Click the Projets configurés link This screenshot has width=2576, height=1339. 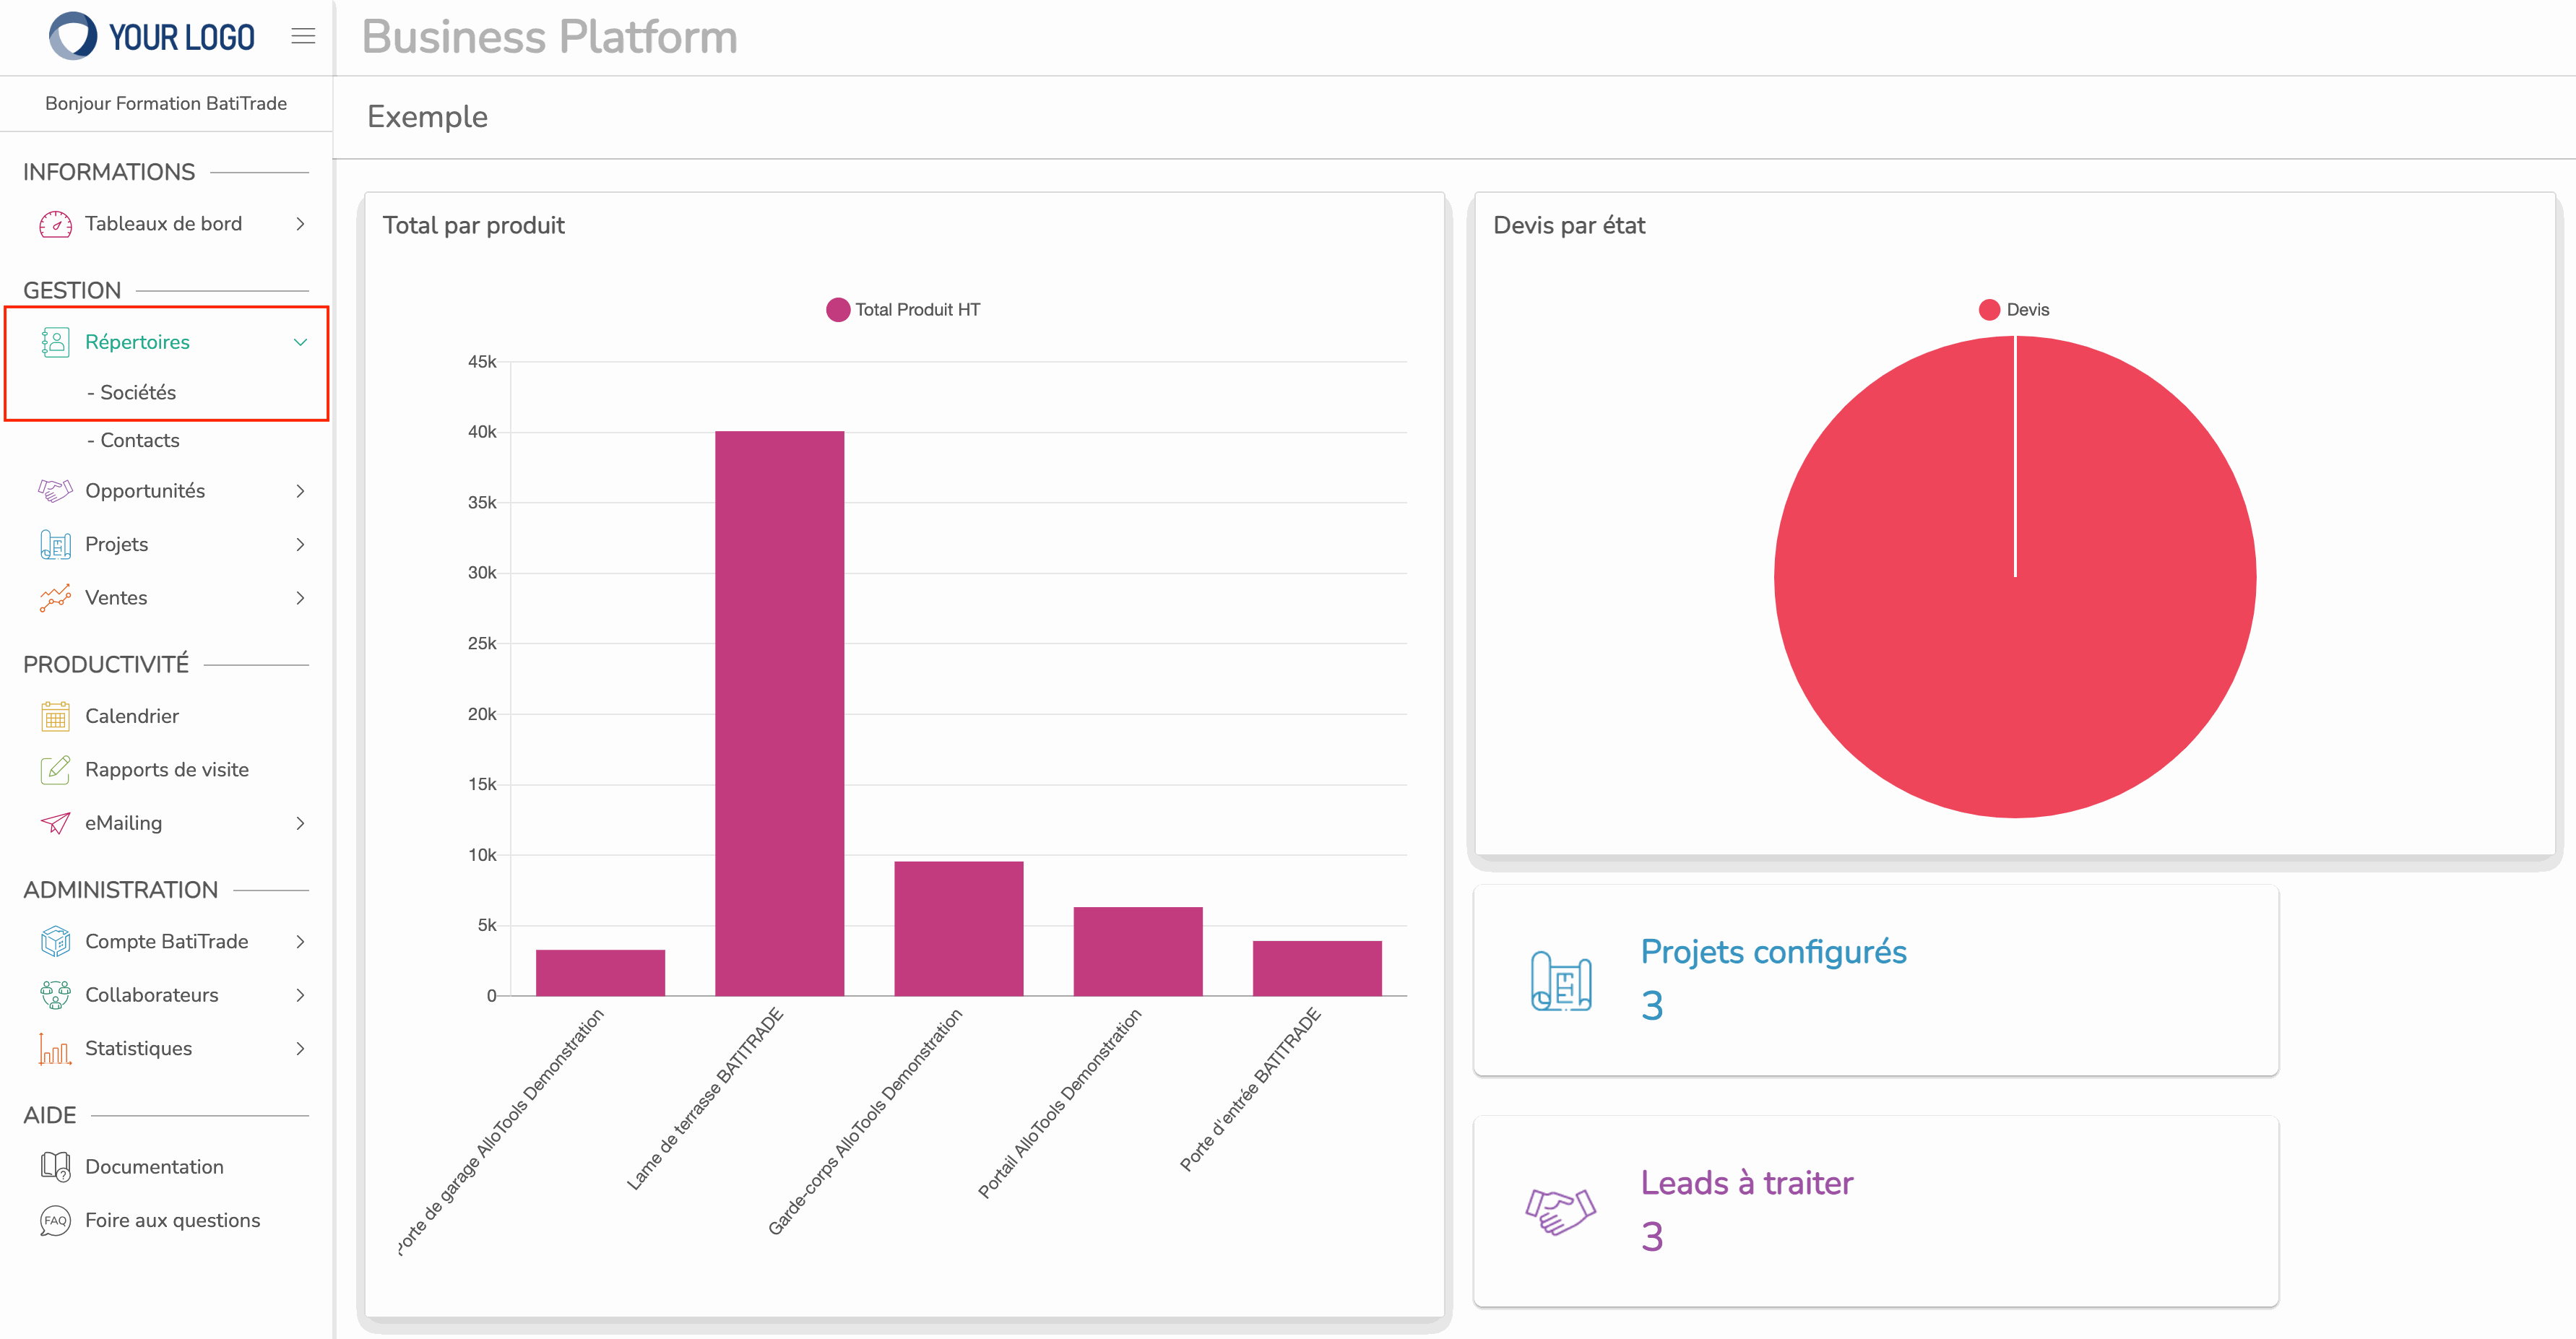[x=1773, y=952]
